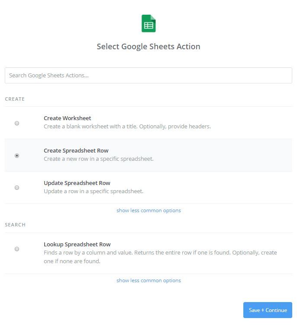Click the Select Google Sheets Action heading
This screenshot has width=297, height=328.
pyautogui.click(x=148, y=47)
